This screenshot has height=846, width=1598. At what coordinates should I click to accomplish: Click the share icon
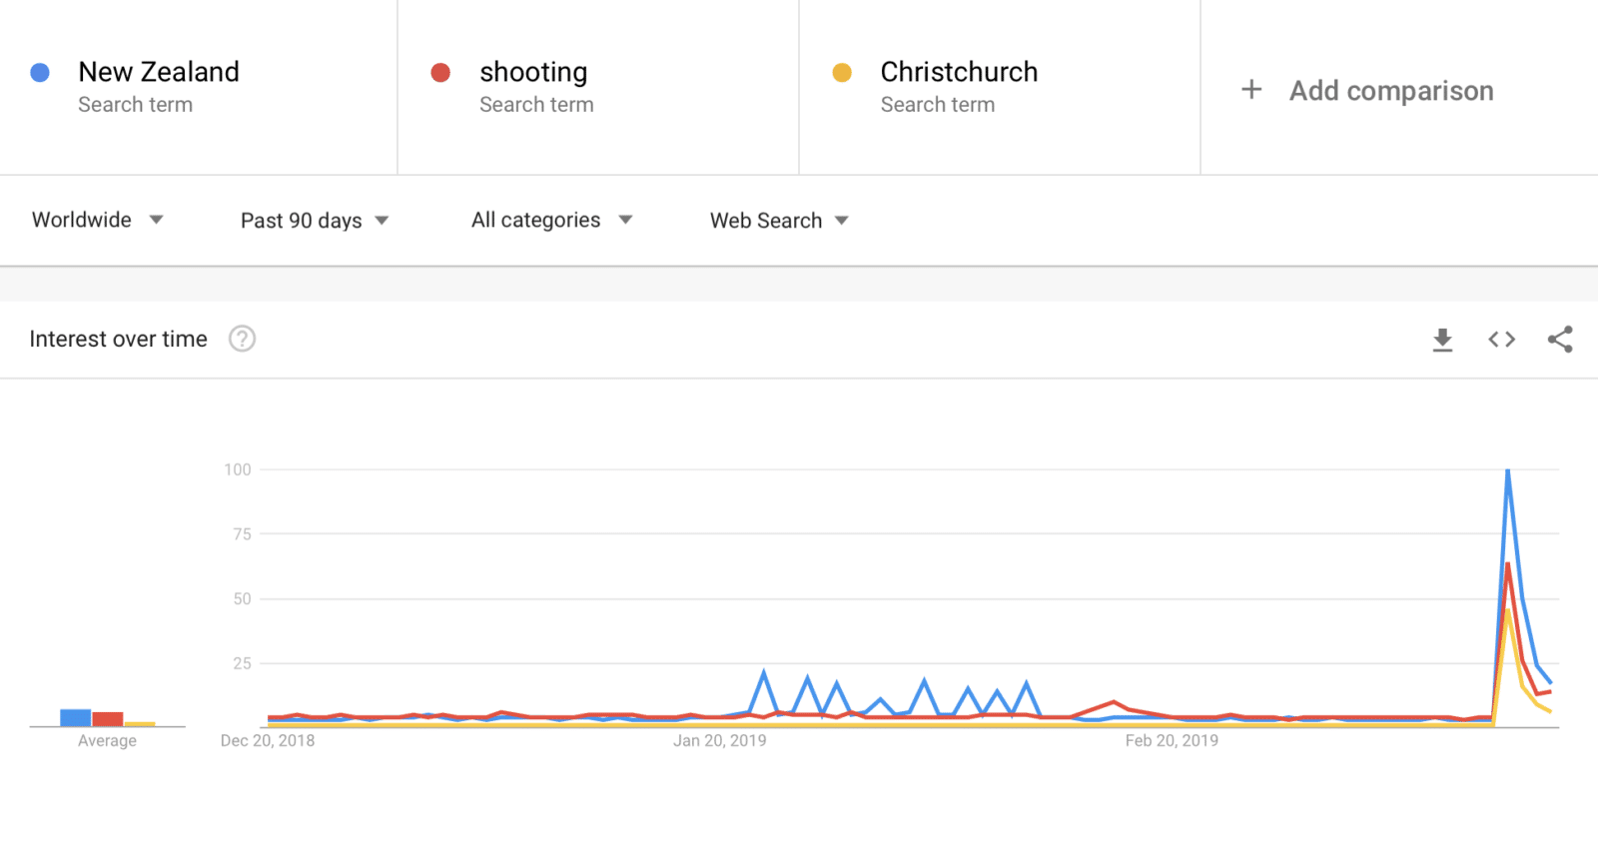[1560, 340]
